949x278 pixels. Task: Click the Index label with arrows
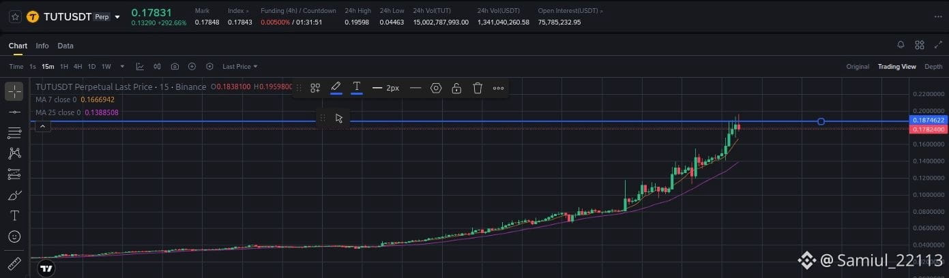coord(238,11)
